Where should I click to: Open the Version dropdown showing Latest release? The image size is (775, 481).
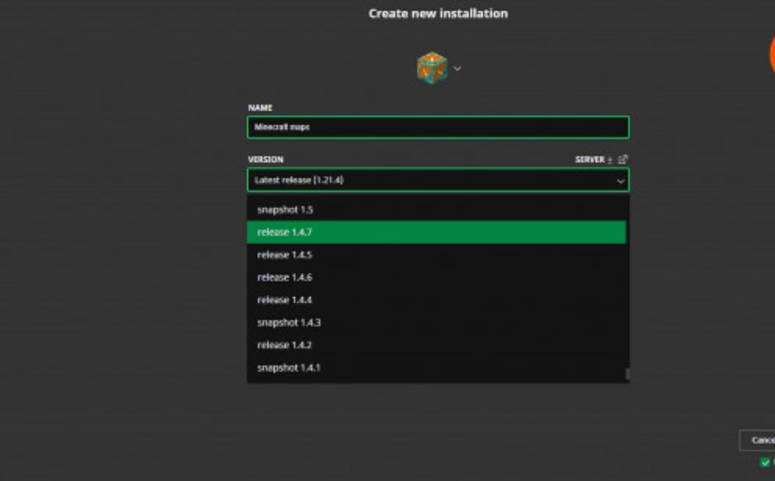(x=438, y=180)
